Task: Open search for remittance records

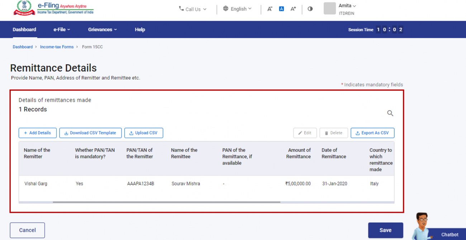Action: coord(390,113)
